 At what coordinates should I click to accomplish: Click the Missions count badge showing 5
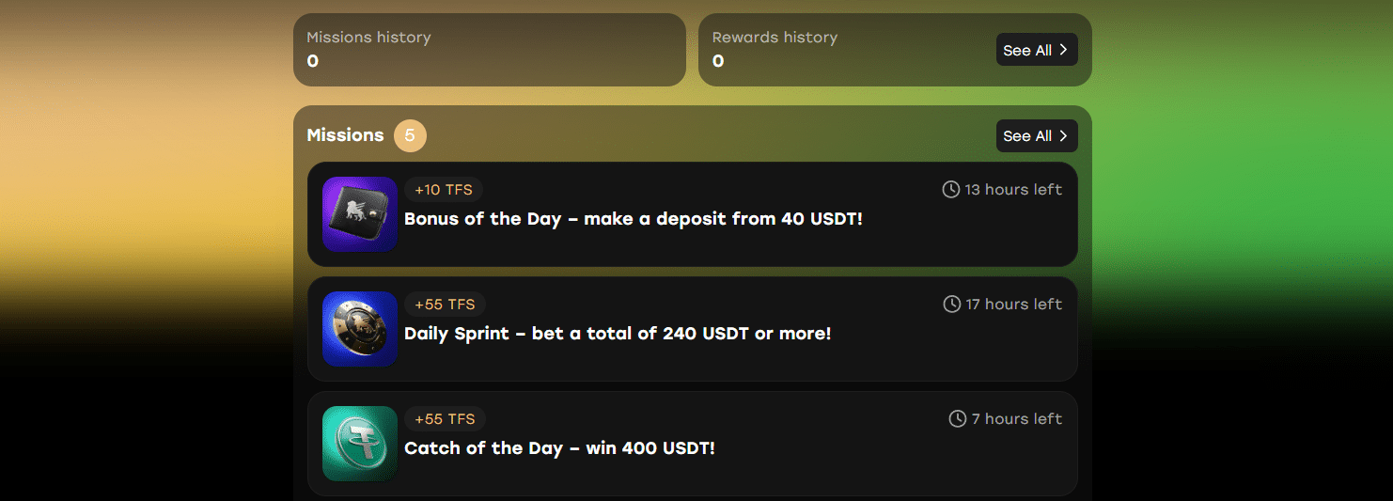(x=410, y=135)
